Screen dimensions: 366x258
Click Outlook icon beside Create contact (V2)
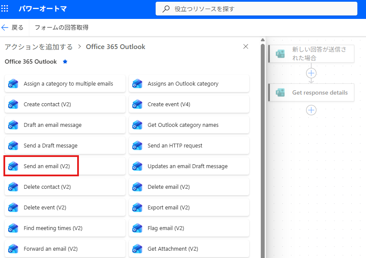point(13,104)
